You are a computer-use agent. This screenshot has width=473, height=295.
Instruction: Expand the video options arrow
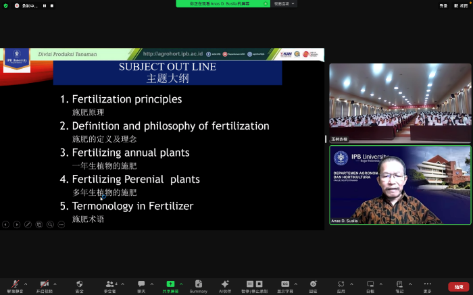click(x=55, y=284)
